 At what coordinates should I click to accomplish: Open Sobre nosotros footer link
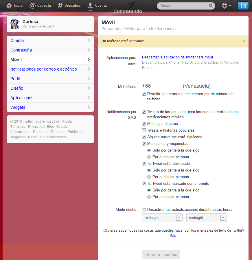click(47, 121)
